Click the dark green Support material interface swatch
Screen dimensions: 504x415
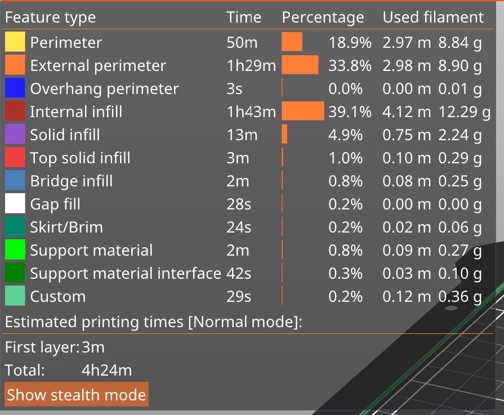tap(15, 273)
